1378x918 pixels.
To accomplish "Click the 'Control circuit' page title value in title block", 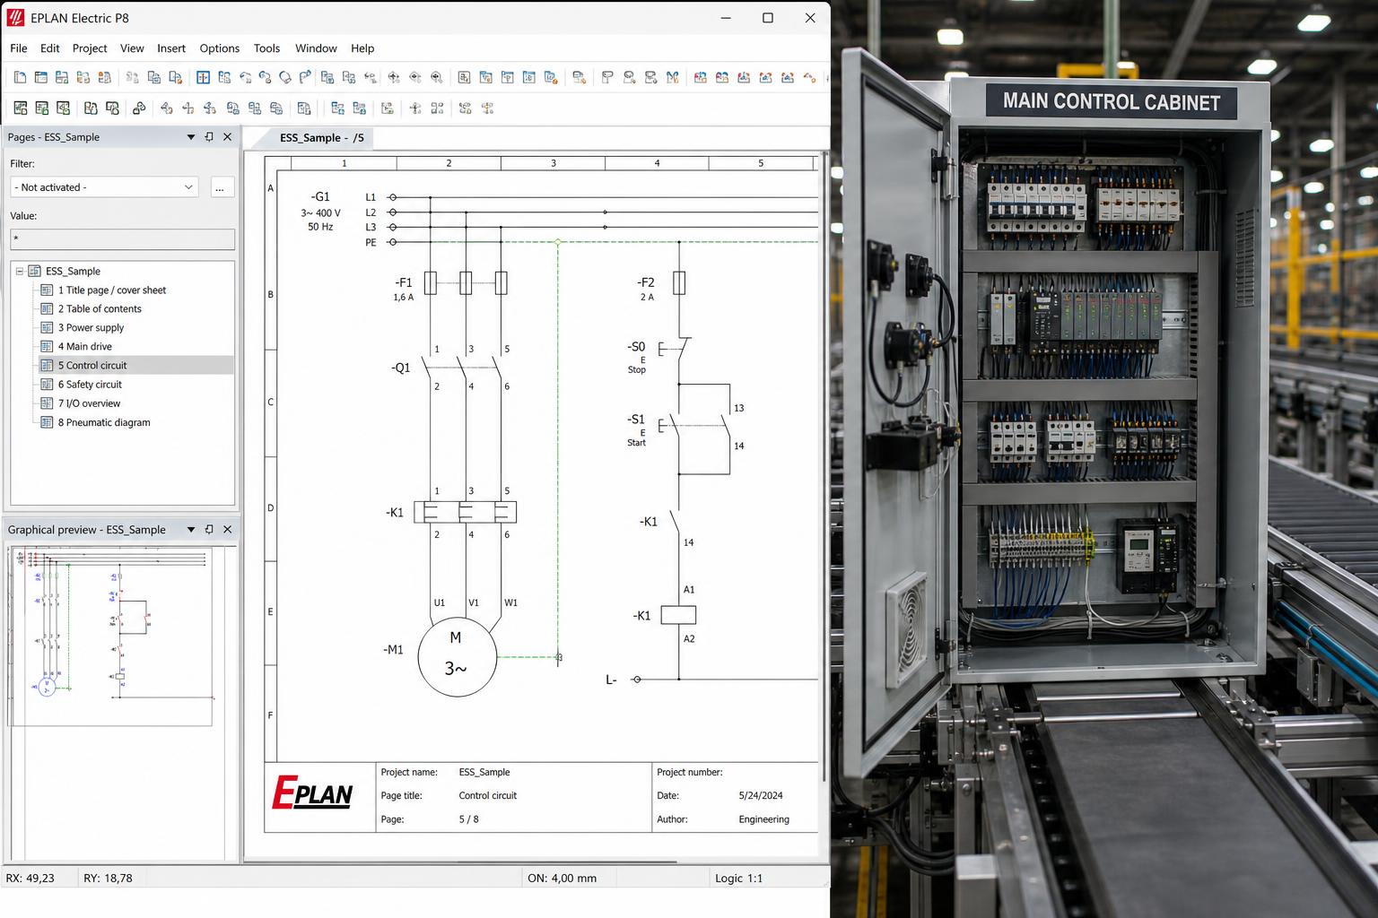I will pyautogui.click(x=488, y=795).
